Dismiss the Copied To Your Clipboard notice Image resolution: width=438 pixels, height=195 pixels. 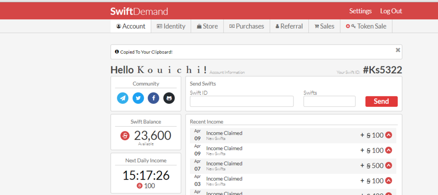coord(398,50)
